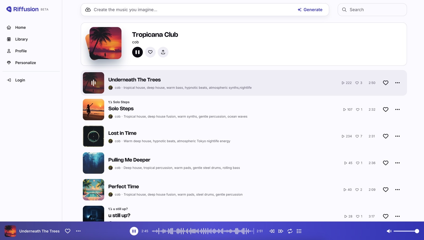Like the Pulling Me Deeper track
Viewport: 424px width, 240px height.
coord(386,163)
